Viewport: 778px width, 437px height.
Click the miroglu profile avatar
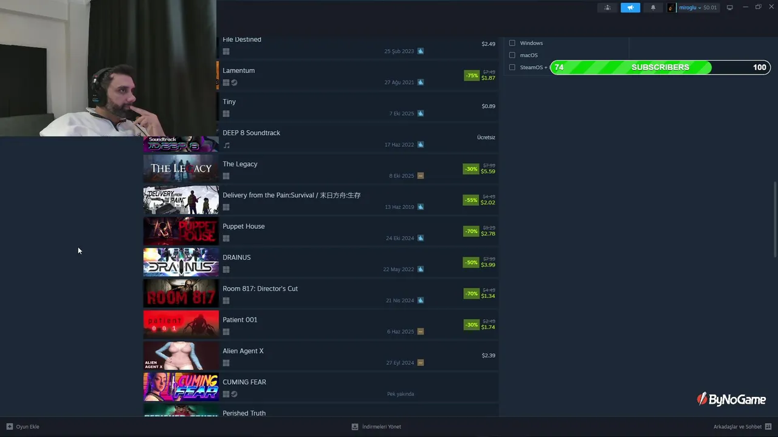click(x=672, y=7)
